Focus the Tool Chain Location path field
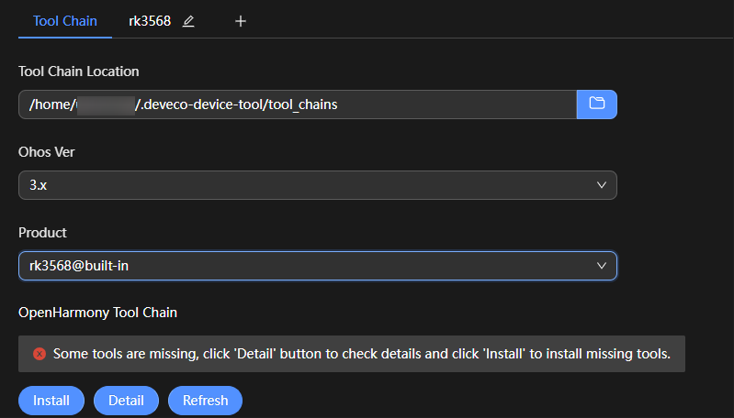This screenshot has height=418, width=734. pyautogui.click(x=367, y=104)
